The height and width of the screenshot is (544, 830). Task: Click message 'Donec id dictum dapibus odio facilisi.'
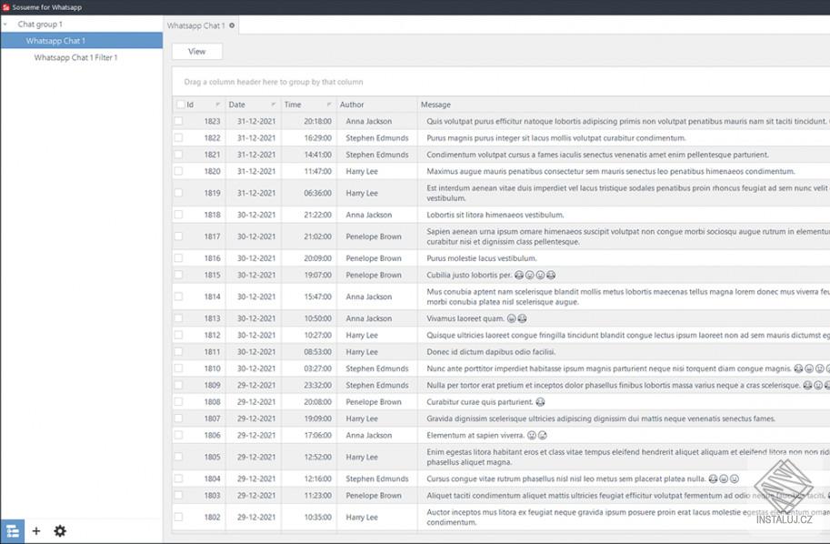click(x=491, y=352)
